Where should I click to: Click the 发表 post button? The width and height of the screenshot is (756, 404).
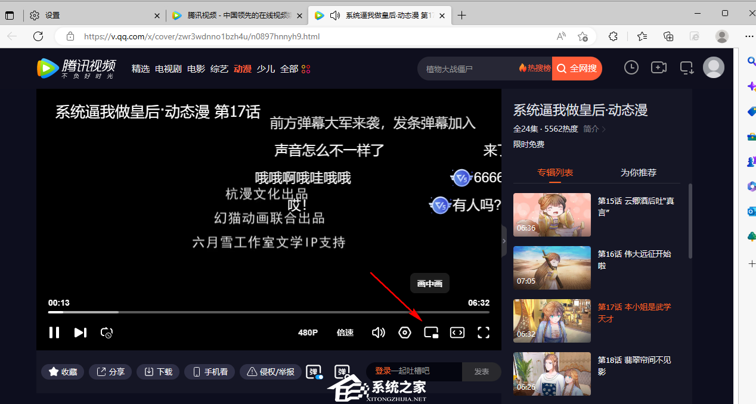[482, 372]
